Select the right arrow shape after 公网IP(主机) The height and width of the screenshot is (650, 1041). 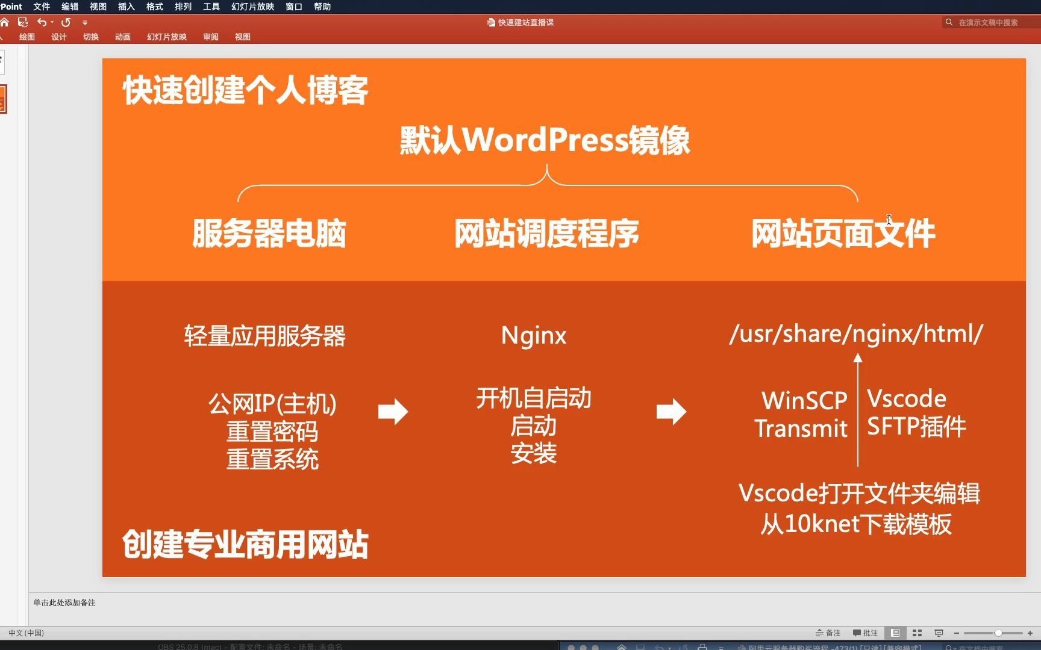(x=393, y=412)
